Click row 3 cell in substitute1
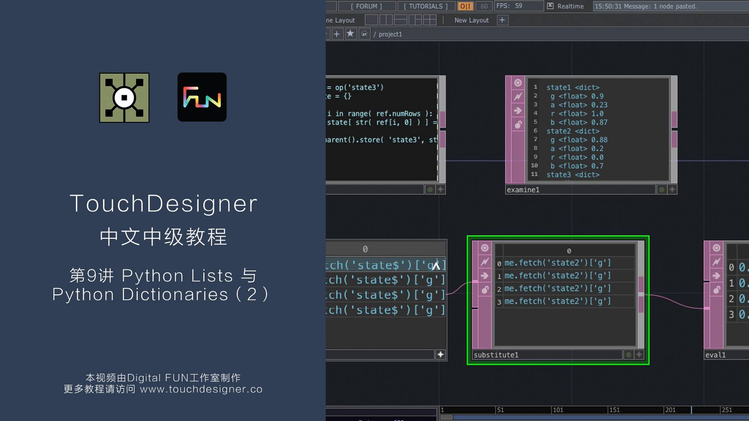Viewport: 749px width, 421px height. (x=569, y=301)
